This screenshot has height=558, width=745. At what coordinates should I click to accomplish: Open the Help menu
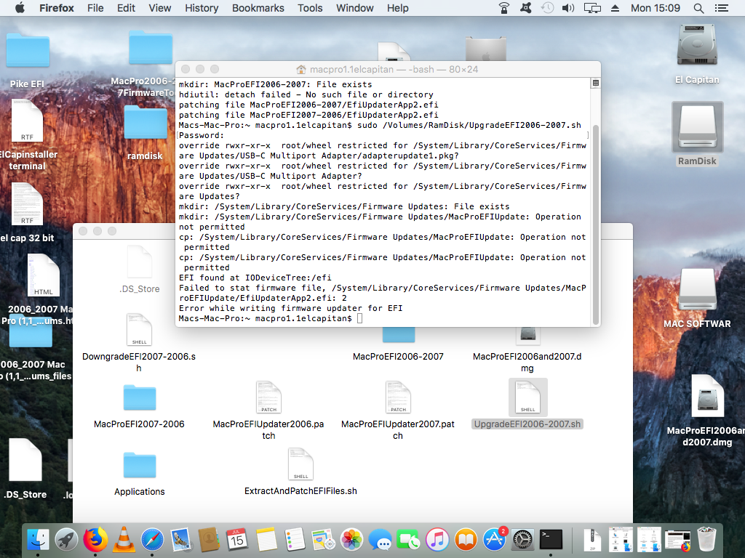tap(398, 8)
